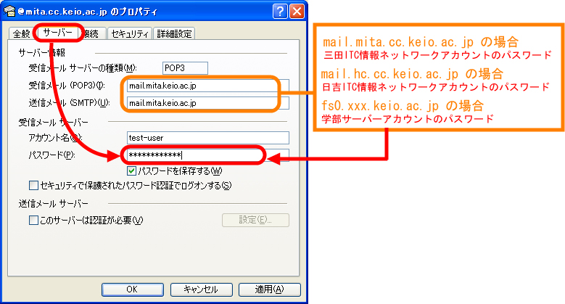Image resolution: width=565 pixels, height=304 pixels.
Task: Click the 適用 button
Action: coord(270,289)
